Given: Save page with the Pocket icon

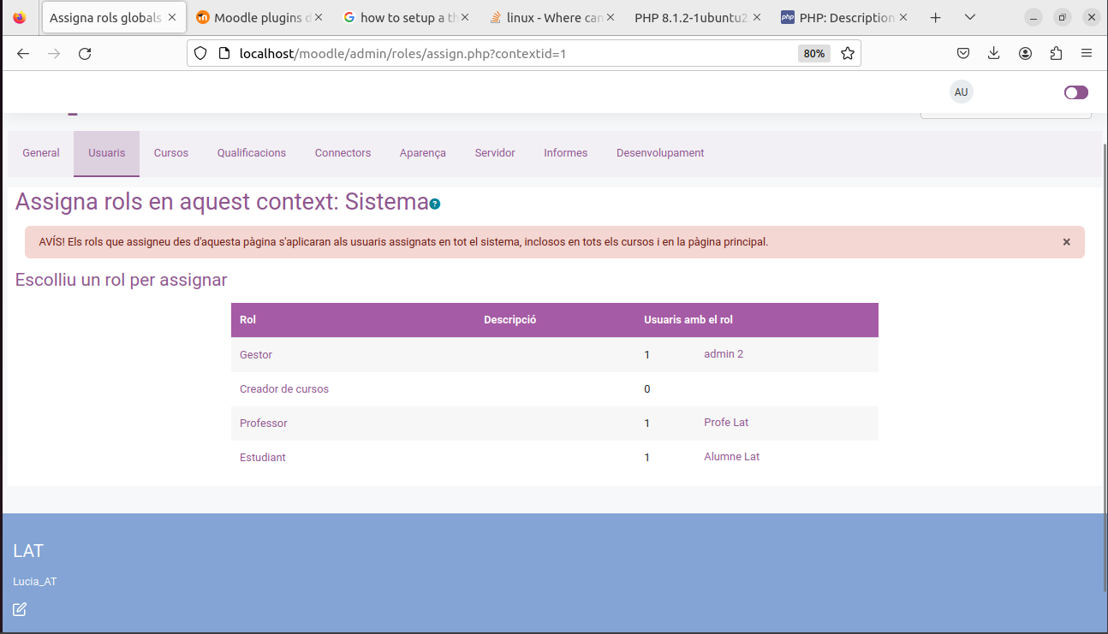Looking at the screenshot, I should (x=962, y=52).
